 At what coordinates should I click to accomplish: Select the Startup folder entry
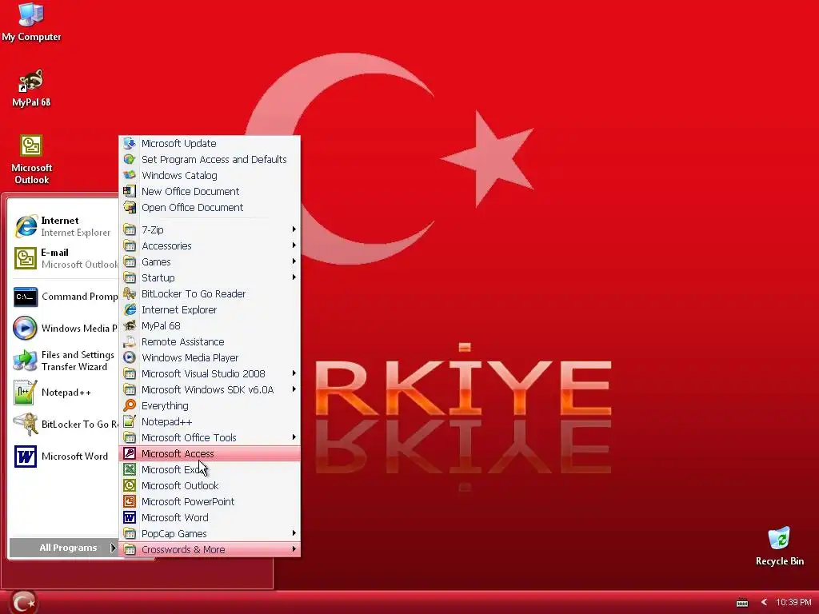210,277
